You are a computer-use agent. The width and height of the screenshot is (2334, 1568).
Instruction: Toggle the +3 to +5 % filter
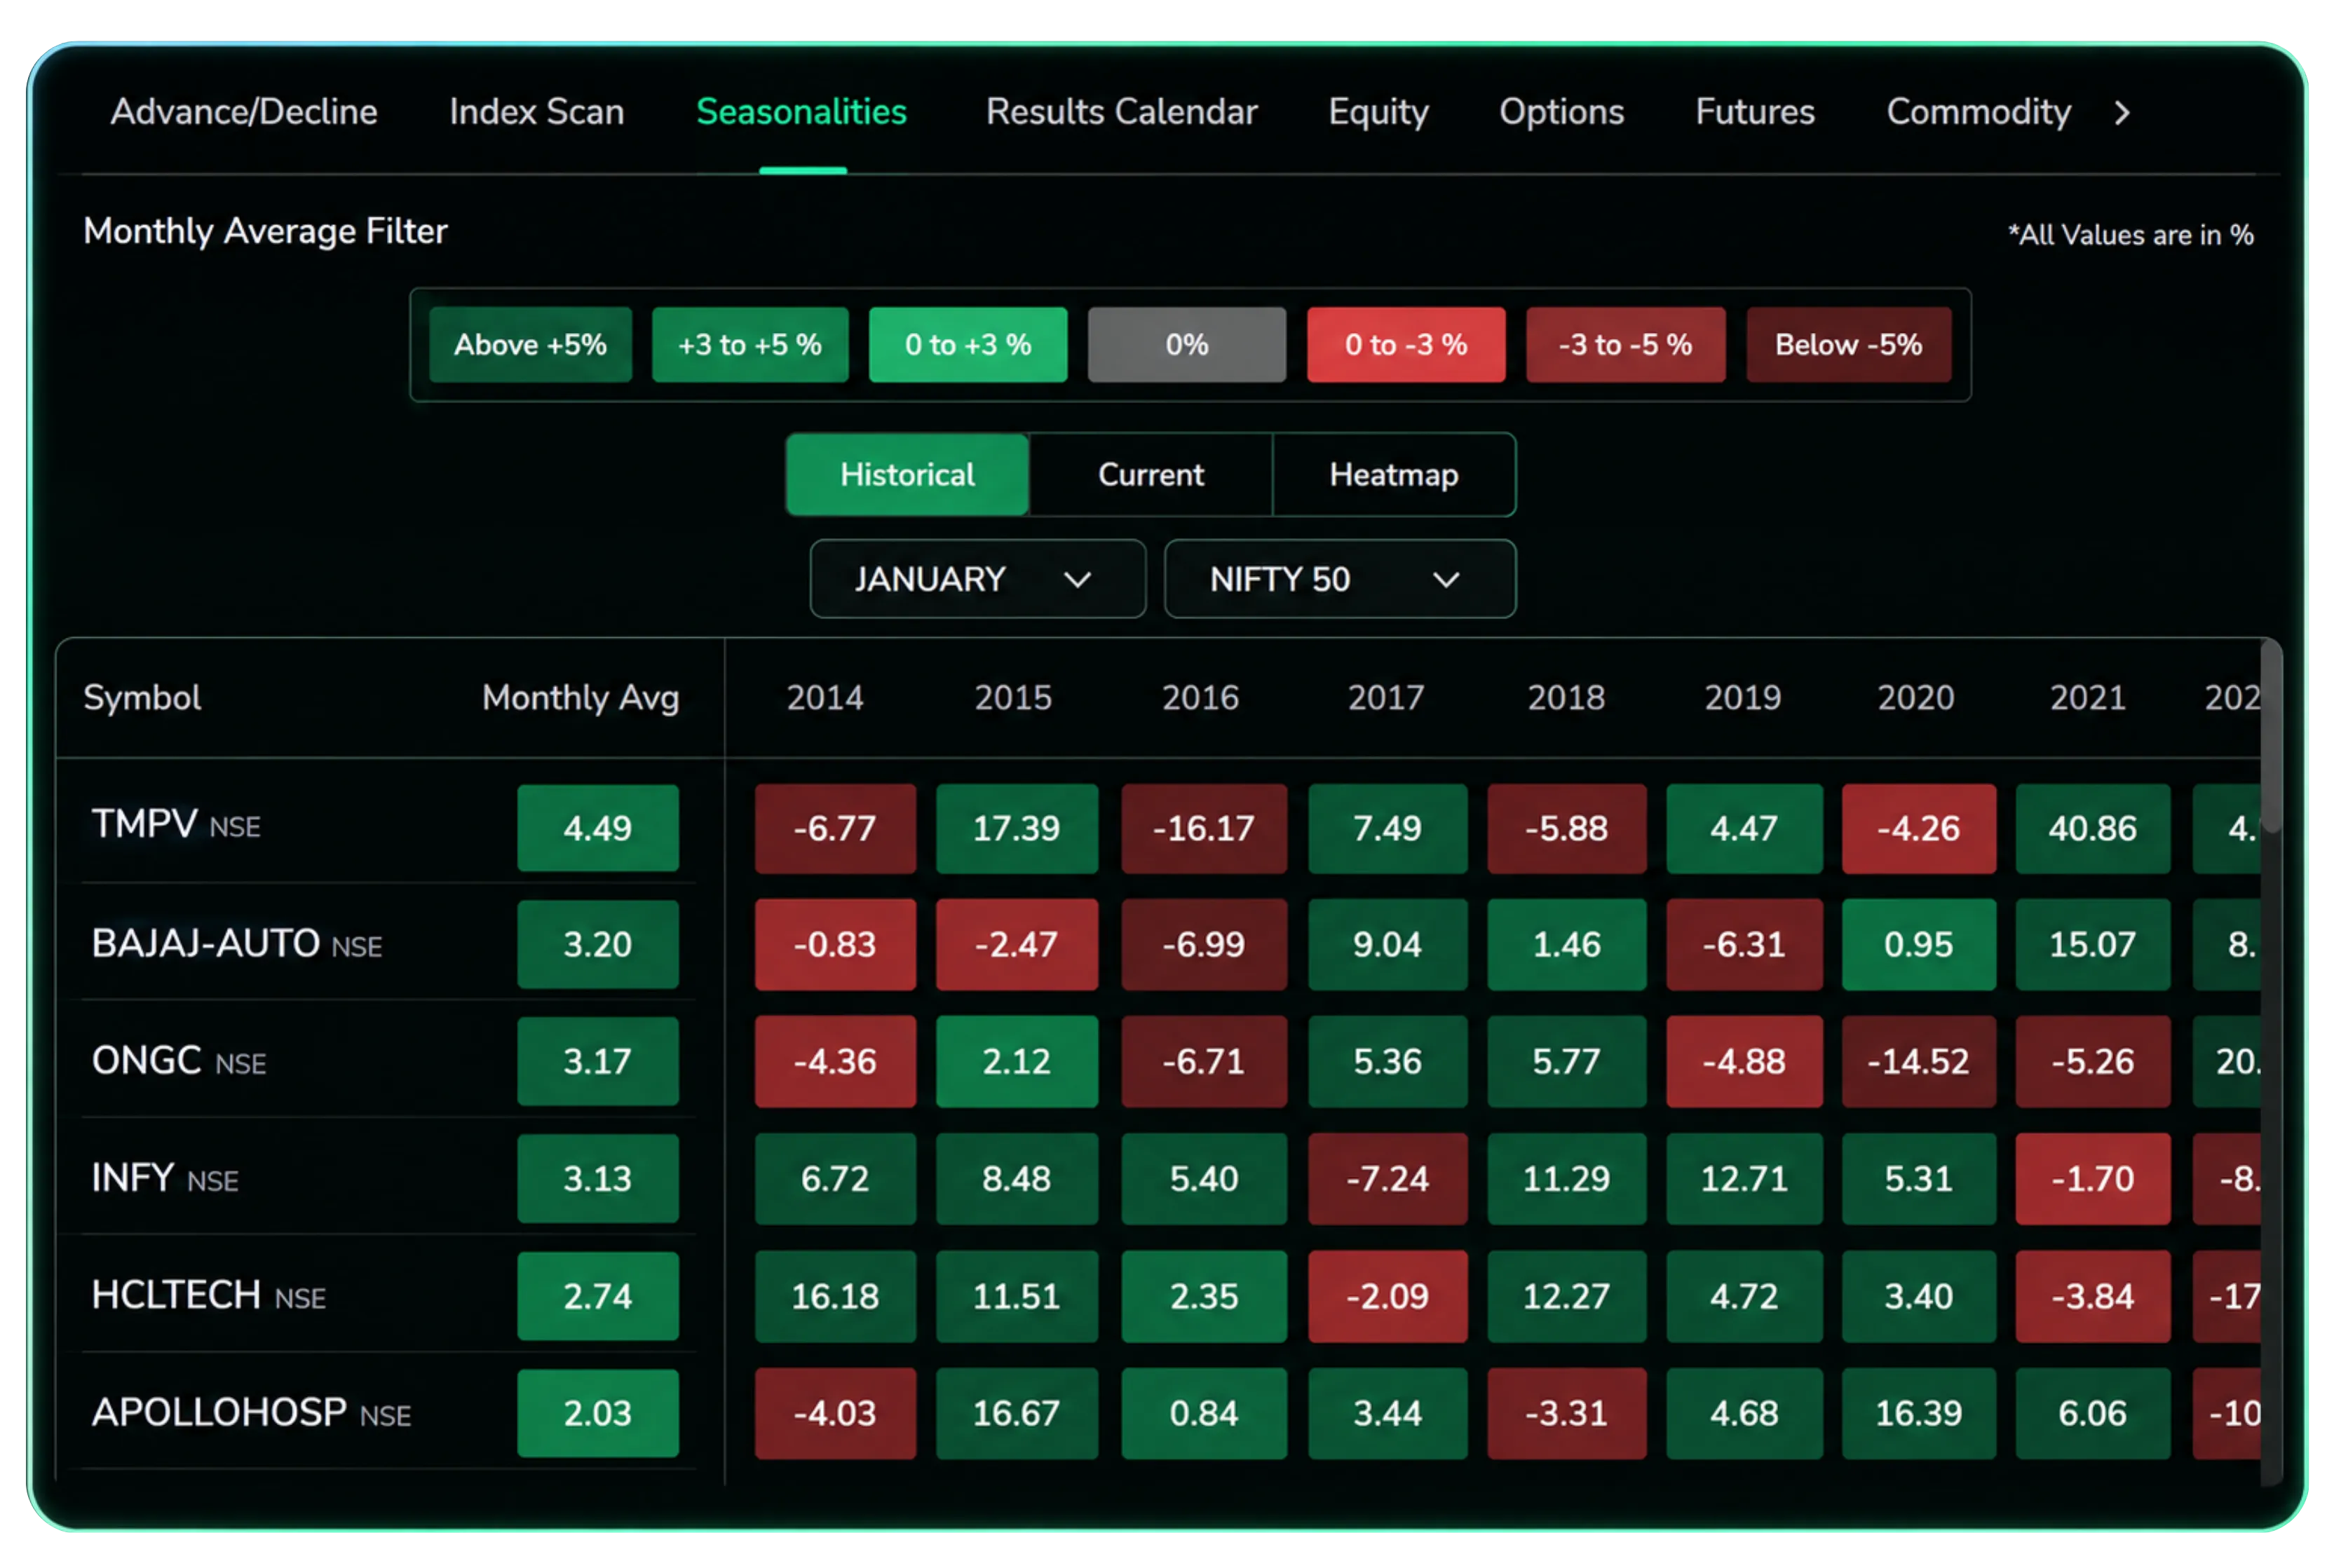click(x=750, y=345)
